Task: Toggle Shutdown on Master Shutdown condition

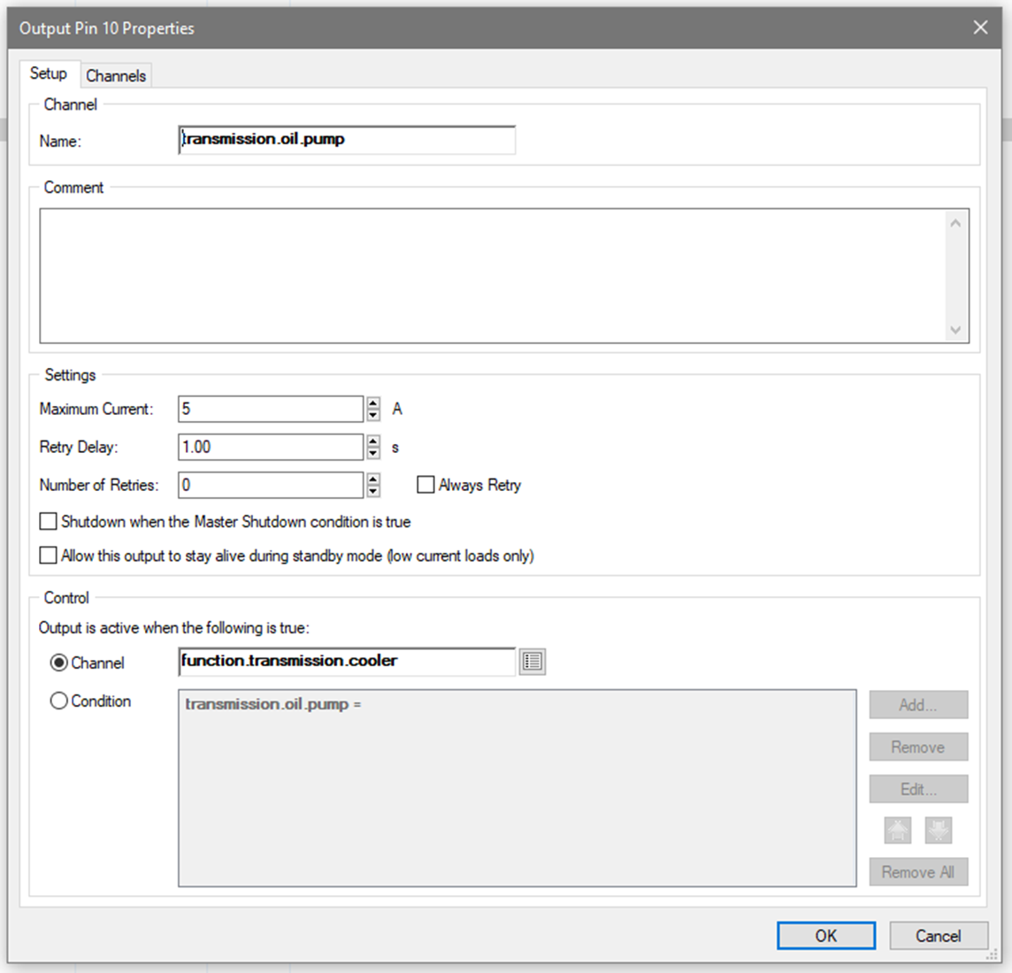Action: (49, 522)
